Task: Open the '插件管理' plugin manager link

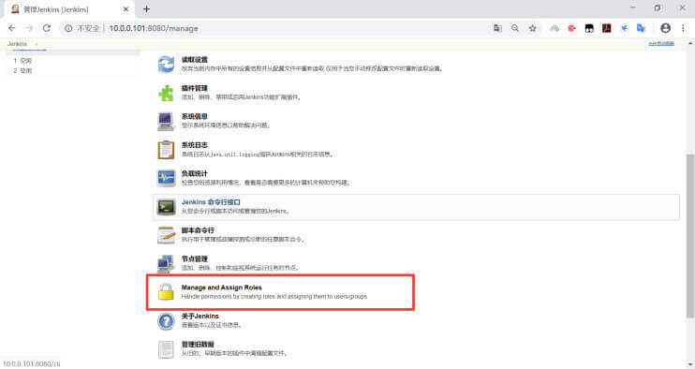Action: (194, 88)
